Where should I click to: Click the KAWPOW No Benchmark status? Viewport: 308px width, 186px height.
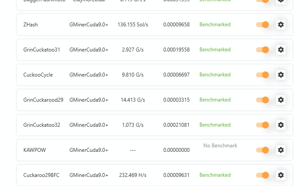[x=220, y=146]
